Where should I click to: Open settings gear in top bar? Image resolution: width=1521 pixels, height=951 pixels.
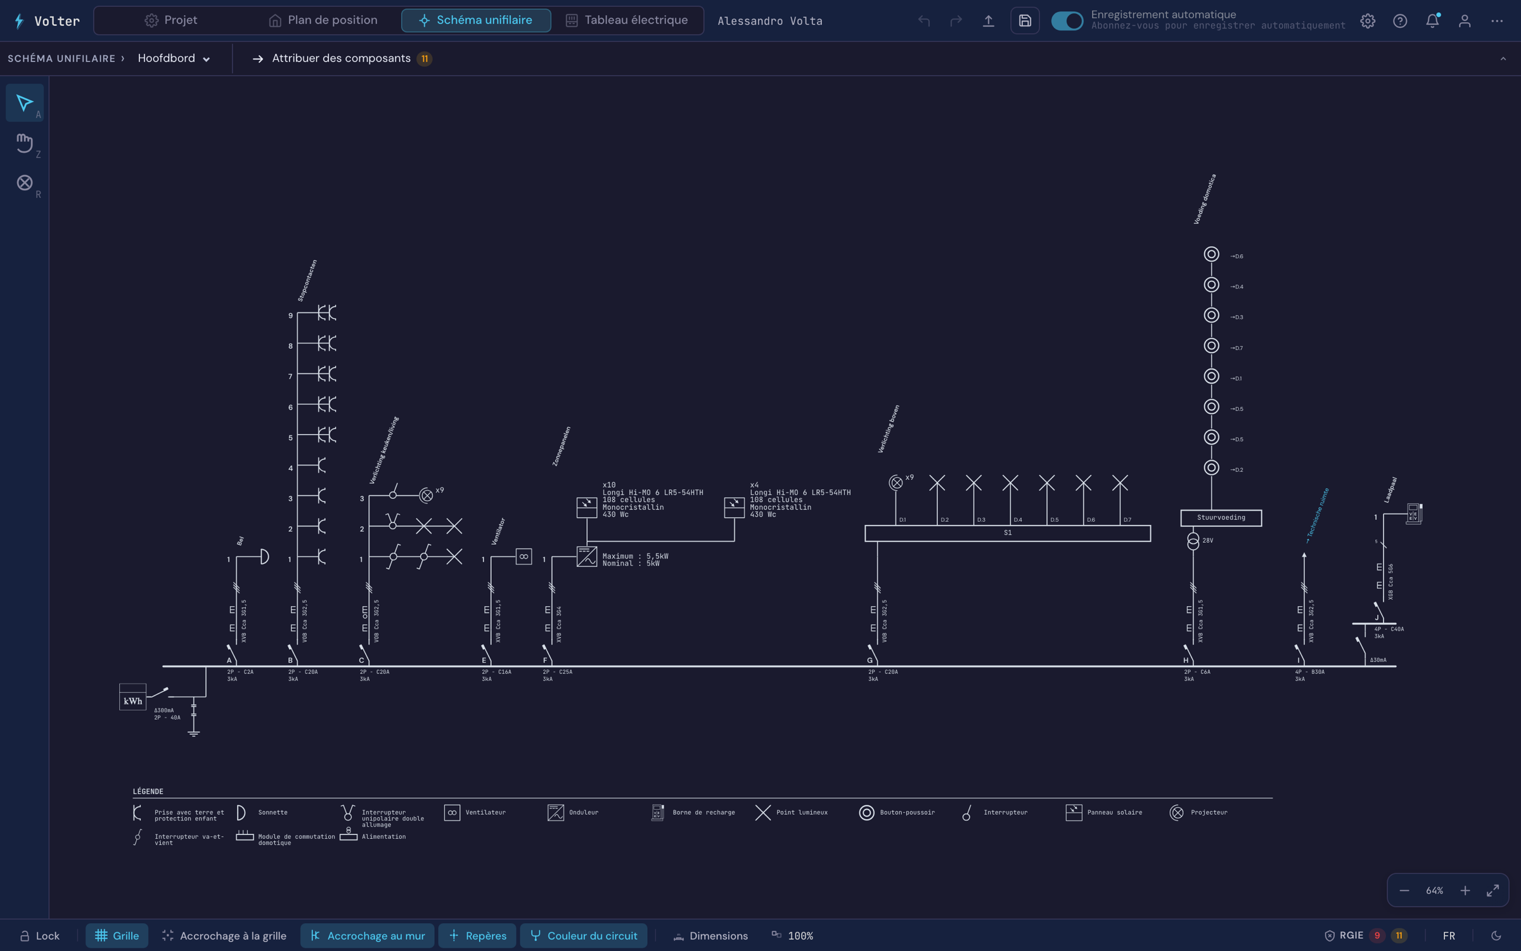tap(1368, 21)
